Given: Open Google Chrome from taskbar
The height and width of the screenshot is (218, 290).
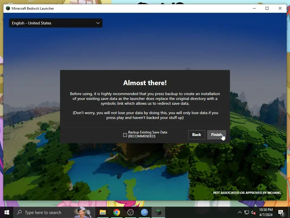Looking at the screenshot, I should (116, 212).
